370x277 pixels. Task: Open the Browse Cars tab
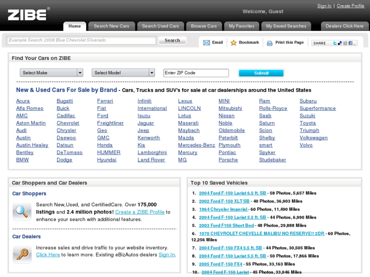[x=204, y=26]
